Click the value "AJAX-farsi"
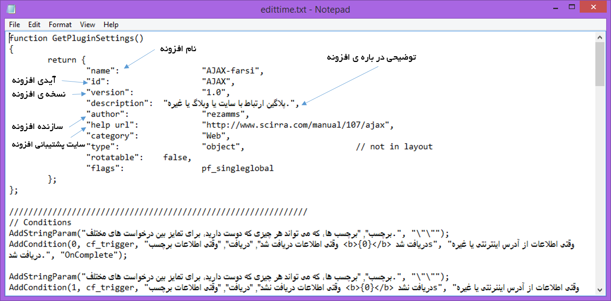The width and height of the screenshot is (611, 301). (x=233, y=71)
